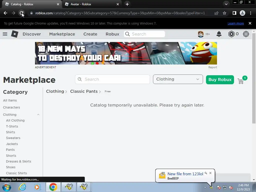Open a new browser tab
The width and height of the screenshot is (256, 192).
(x=127, y=4)
